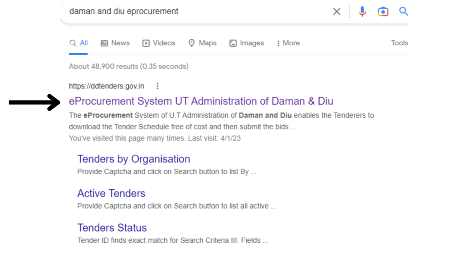This screenshot has height=256, width=455.
Task: Click the News tab newspaper icon
Action: pyautogui.click(x=104, y=43)
